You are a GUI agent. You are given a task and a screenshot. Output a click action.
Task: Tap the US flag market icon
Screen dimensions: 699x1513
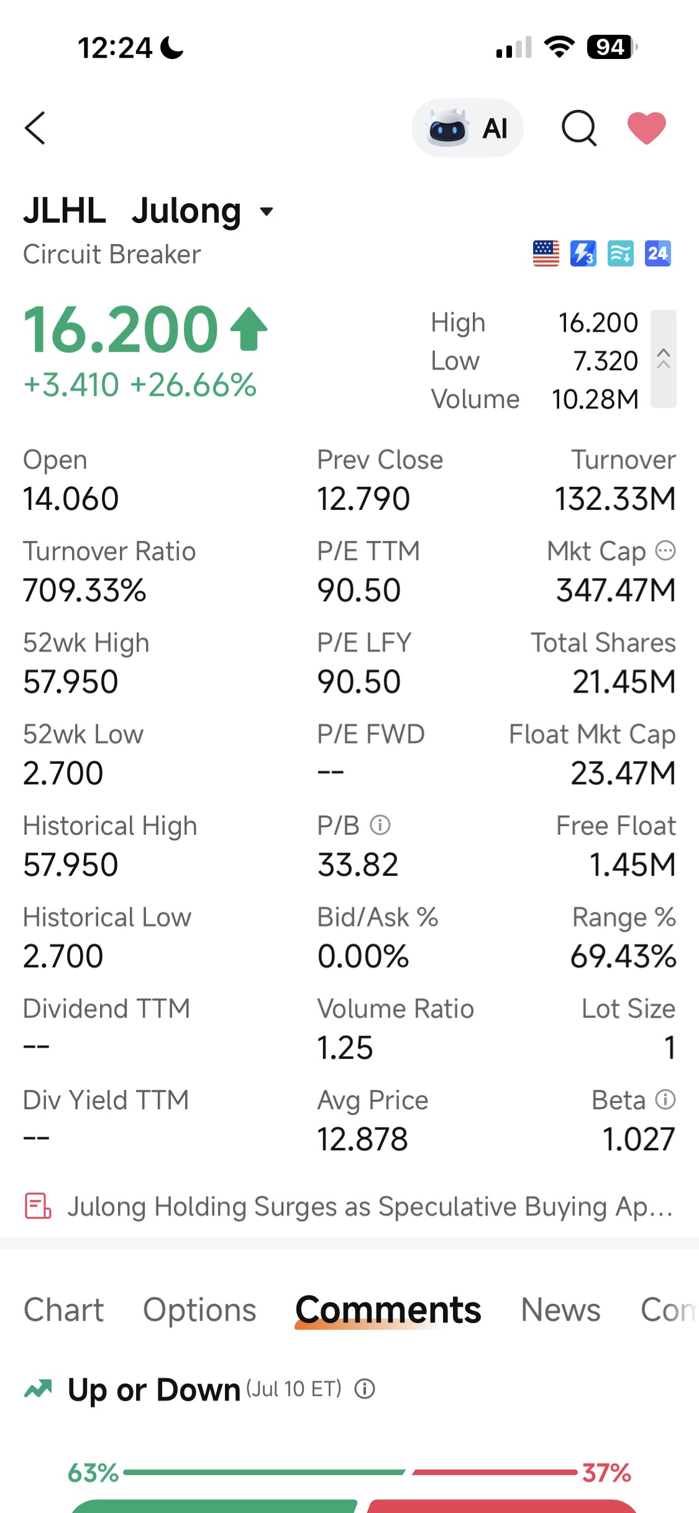click(x=546, y=253)
